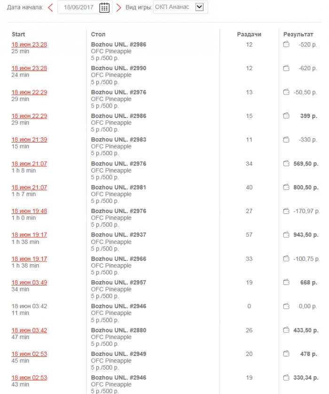Click the hand history icon next to 668 р.
The width and height of the screenshot is (329, 394).
[x=286, y=283]
